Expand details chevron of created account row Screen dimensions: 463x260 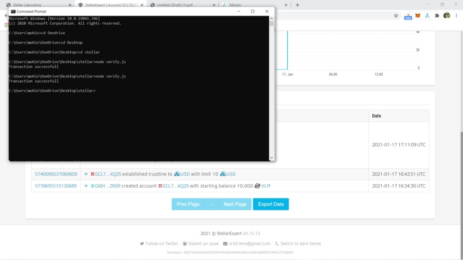coord(86,186)
